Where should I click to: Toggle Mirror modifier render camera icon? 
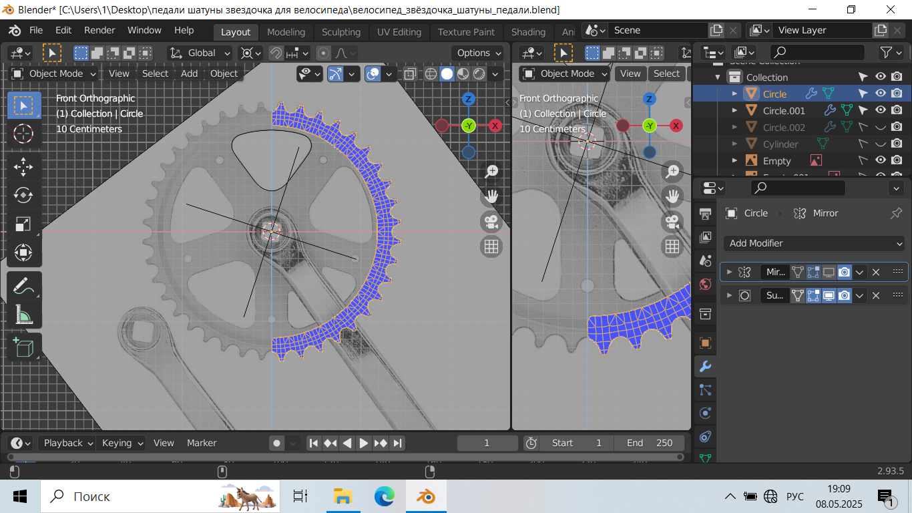point(845,272)
